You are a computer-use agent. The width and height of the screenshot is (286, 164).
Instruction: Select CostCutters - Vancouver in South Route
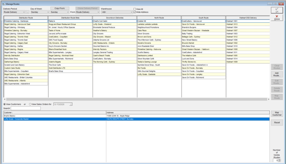[204, 21]
